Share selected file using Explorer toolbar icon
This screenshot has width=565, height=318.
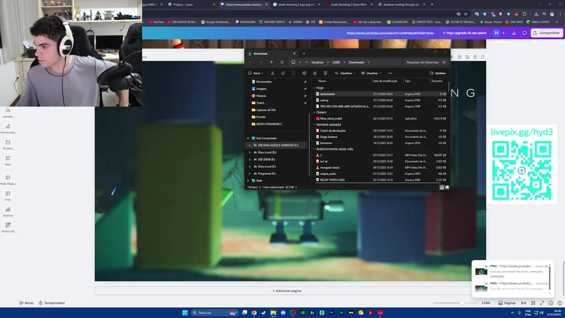click(315, 73)
